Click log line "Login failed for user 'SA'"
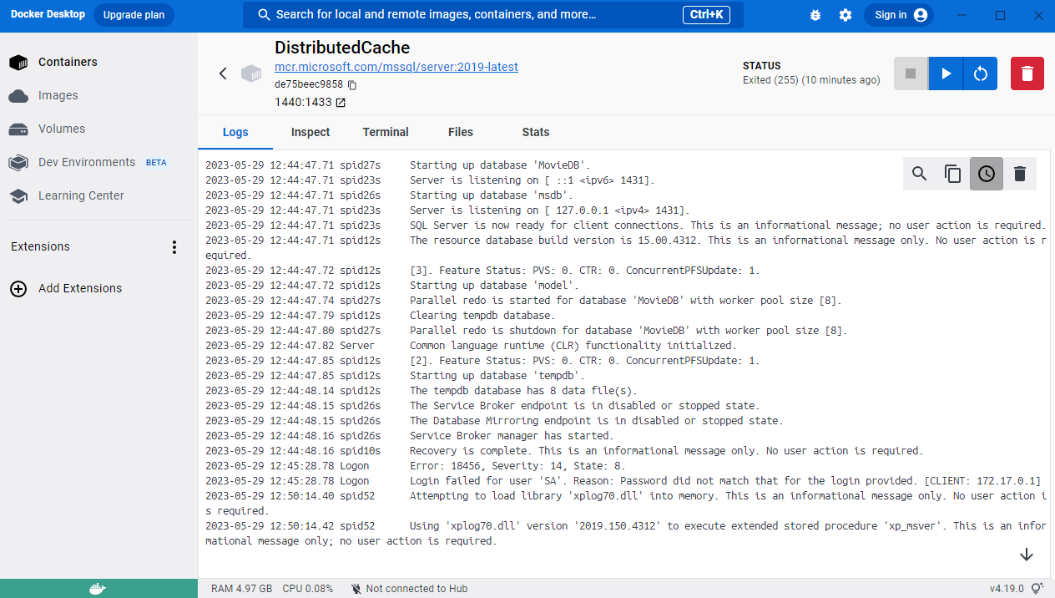This screenshot has height=598, width=1055. 725,481
